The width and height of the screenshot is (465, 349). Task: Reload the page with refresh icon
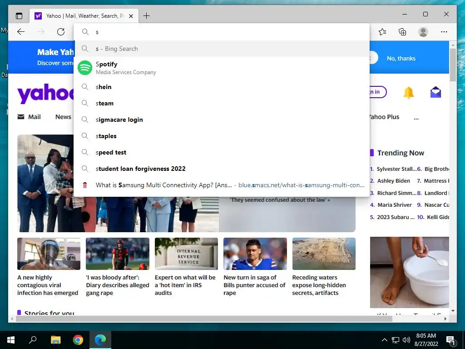tap(61, 32)
